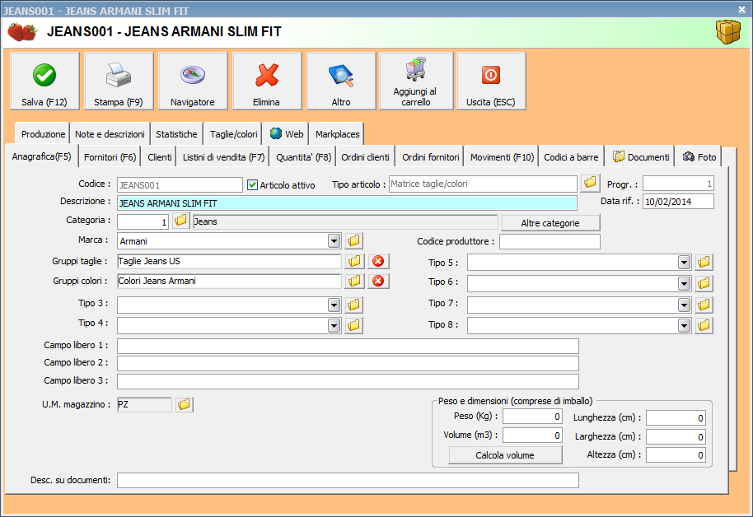Expand the Tipo 6 dropdown arrow
The height and width of the screenshot is (517, 753).
685,284
